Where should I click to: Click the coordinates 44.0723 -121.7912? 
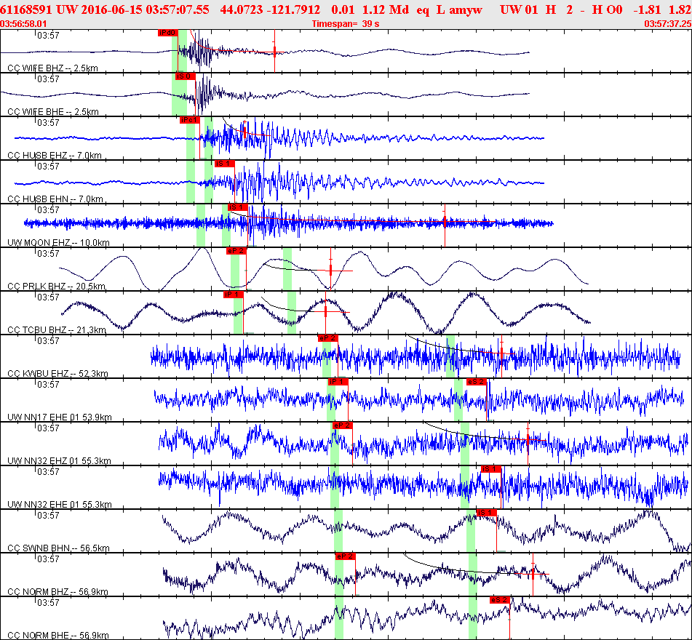[x=270, y=9]
